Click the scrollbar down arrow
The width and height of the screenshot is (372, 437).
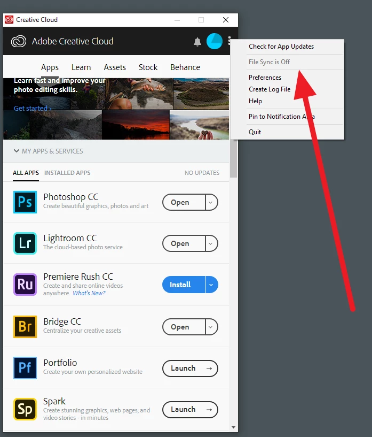click(234, 427)
